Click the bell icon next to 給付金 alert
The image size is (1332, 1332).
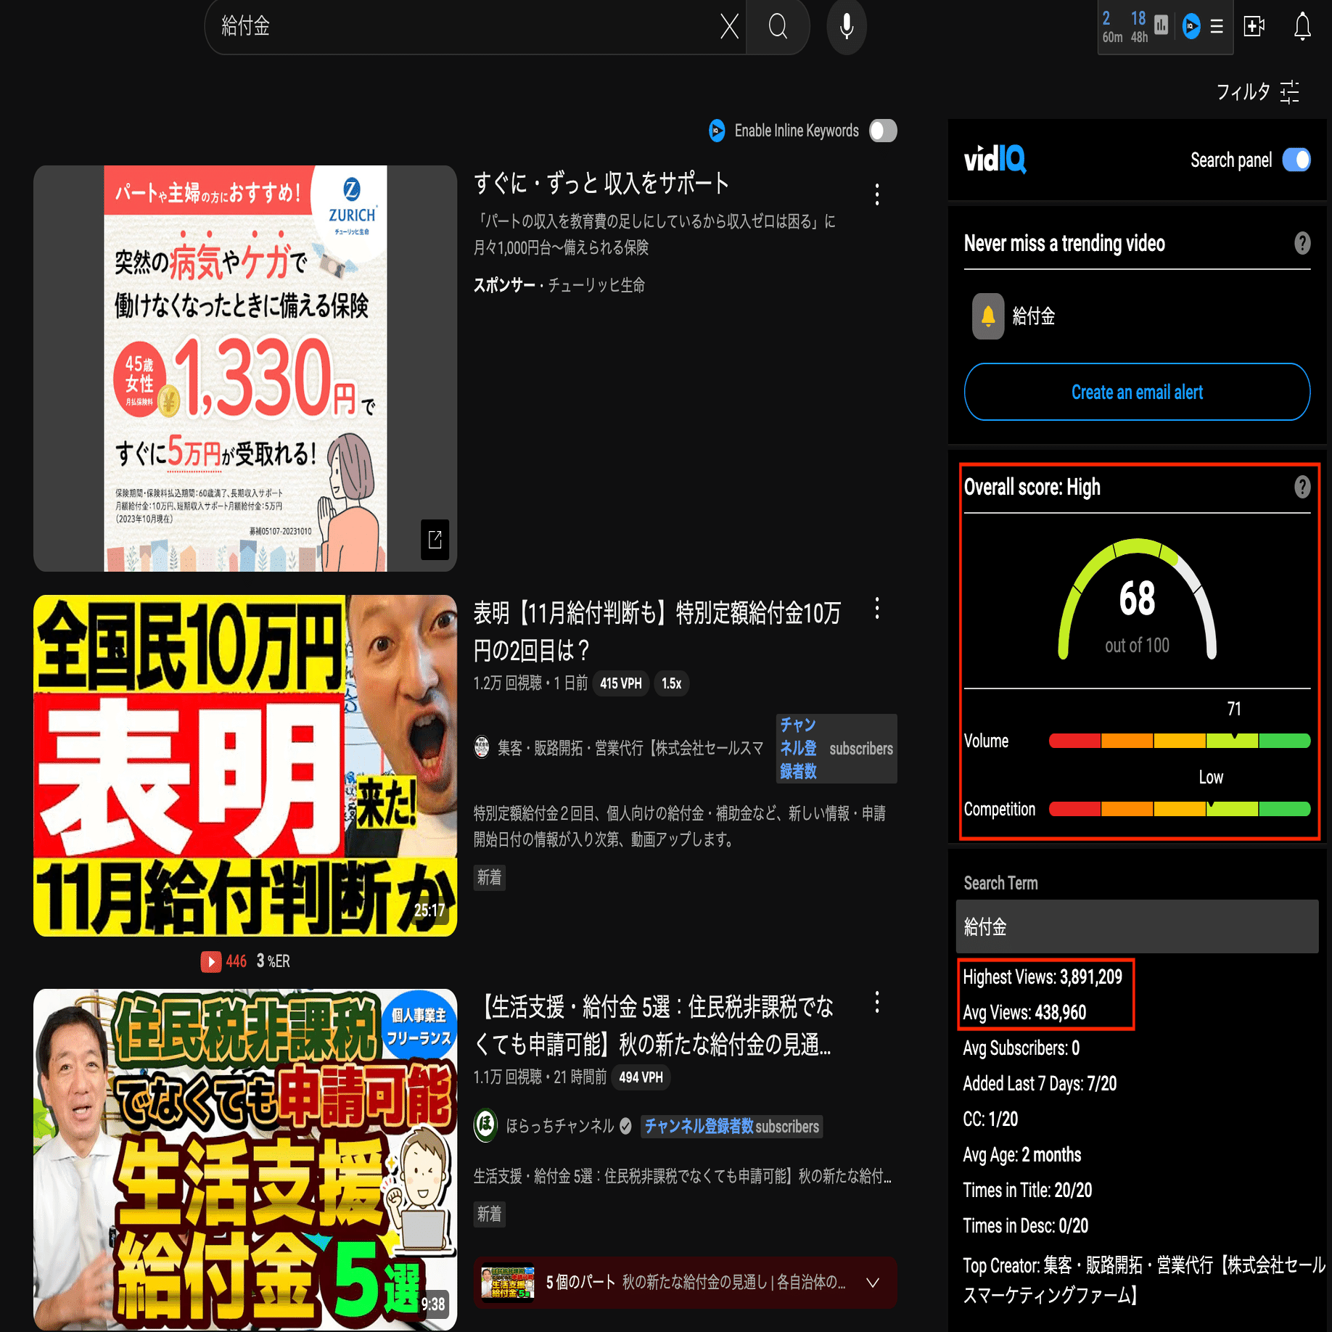pyautogui.click(x=988, y=316)
